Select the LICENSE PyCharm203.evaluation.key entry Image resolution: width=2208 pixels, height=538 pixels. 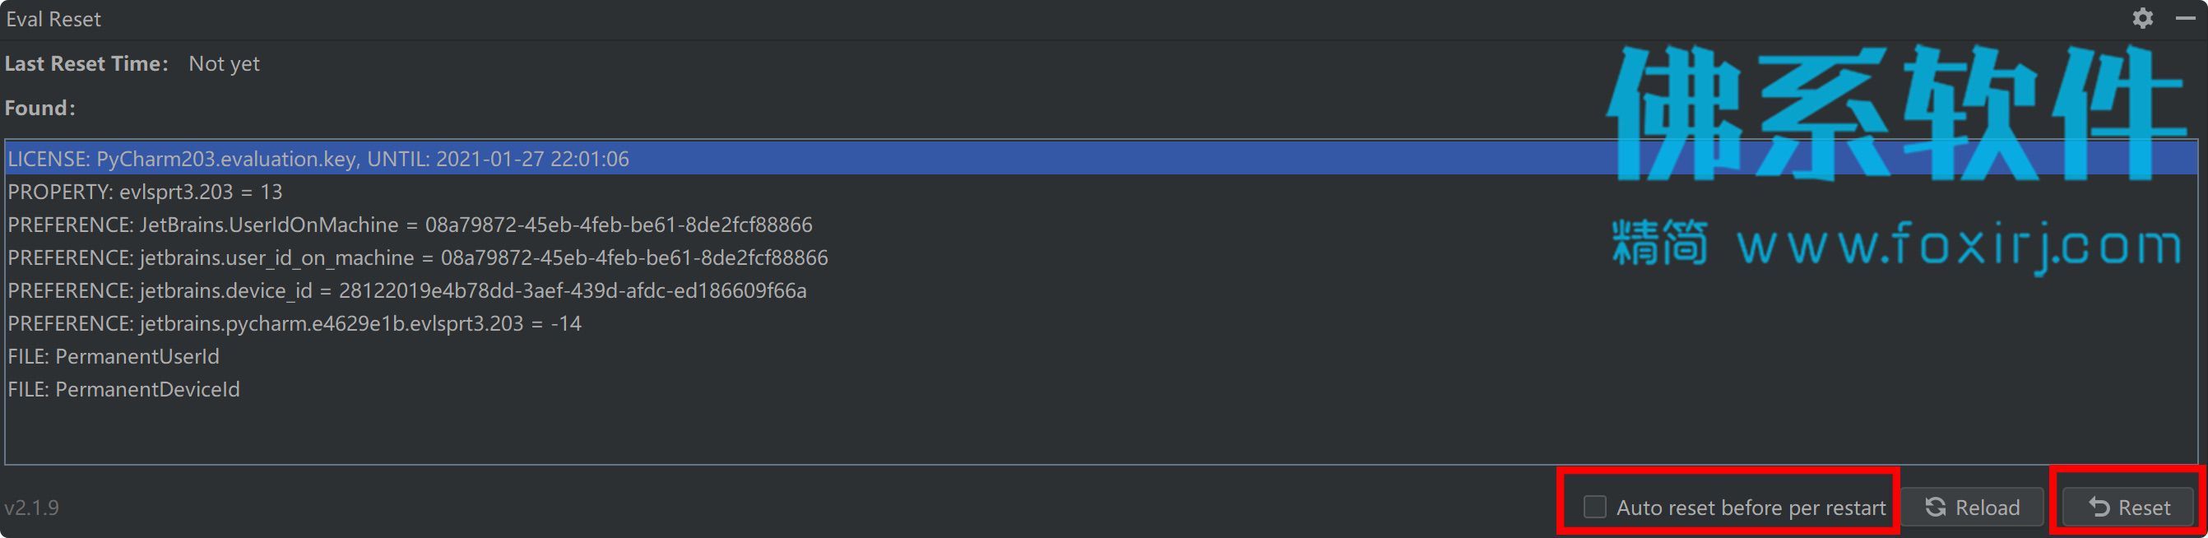coord(1102,159)
